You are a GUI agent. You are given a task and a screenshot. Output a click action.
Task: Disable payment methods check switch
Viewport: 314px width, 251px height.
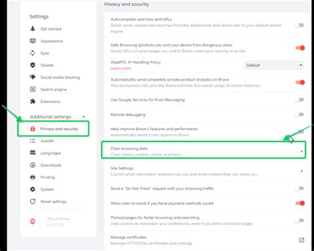pyautogui.click(x=300, y=203)
